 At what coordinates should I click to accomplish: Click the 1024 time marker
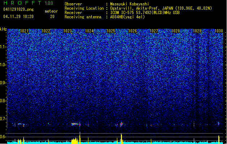click(90, 31)
